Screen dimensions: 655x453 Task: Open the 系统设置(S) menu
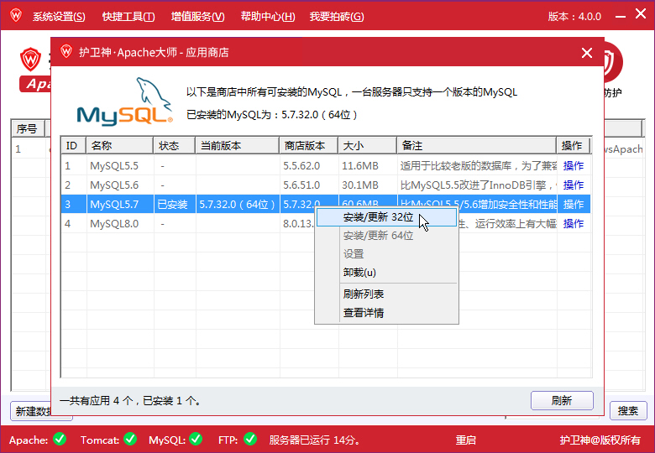point(59,17)
